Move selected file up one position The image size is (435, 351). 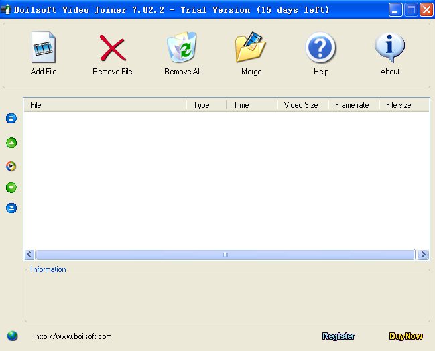point(11,143)
